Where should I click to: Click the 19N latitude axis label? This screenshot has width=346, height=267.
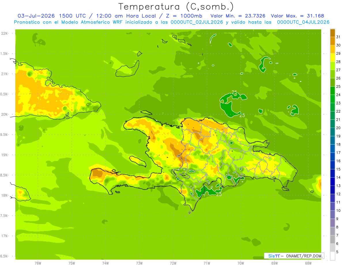click(x=5, y=155)
